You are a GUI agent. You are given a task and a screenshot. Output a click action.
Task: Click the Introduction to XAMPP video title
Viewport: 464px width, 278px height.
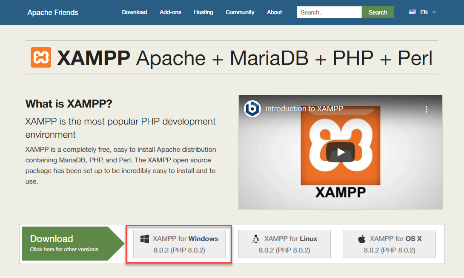[x=304, y=109]
